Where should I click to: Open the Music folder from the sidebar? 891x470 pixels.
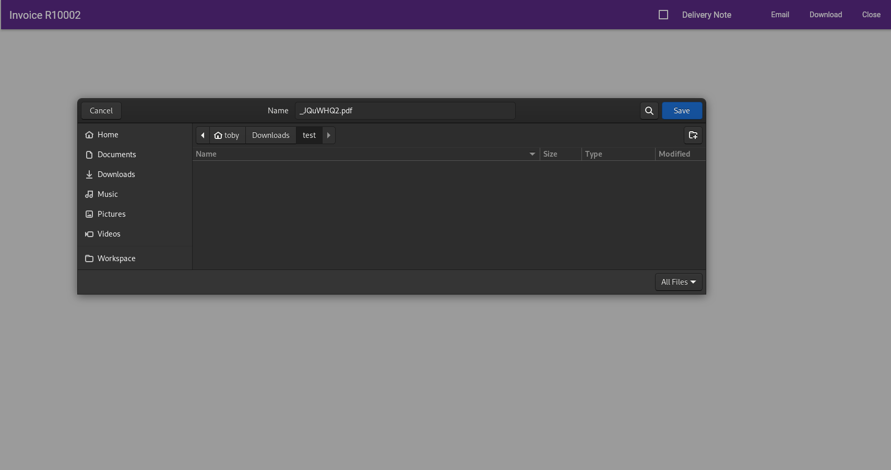click(x=108, y=194)
